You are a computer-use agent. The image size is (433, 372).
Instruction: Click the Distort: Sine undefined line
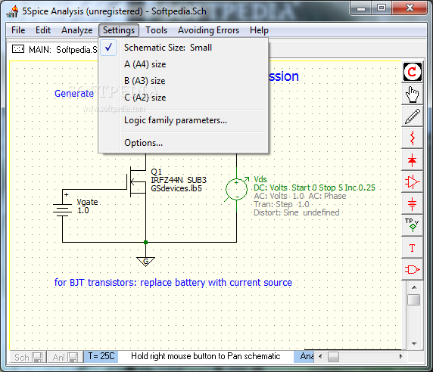click(x=296, y=212)
